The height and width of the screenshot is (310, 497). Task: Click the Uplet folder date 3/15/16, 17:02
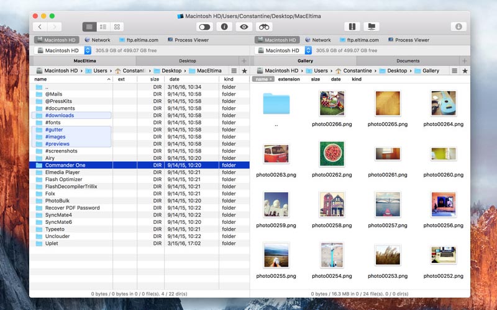[x=184, y=244]
